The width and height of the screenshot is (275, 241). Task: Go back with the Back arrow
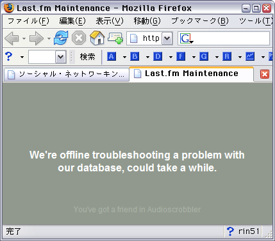click(x=12, y=38)
